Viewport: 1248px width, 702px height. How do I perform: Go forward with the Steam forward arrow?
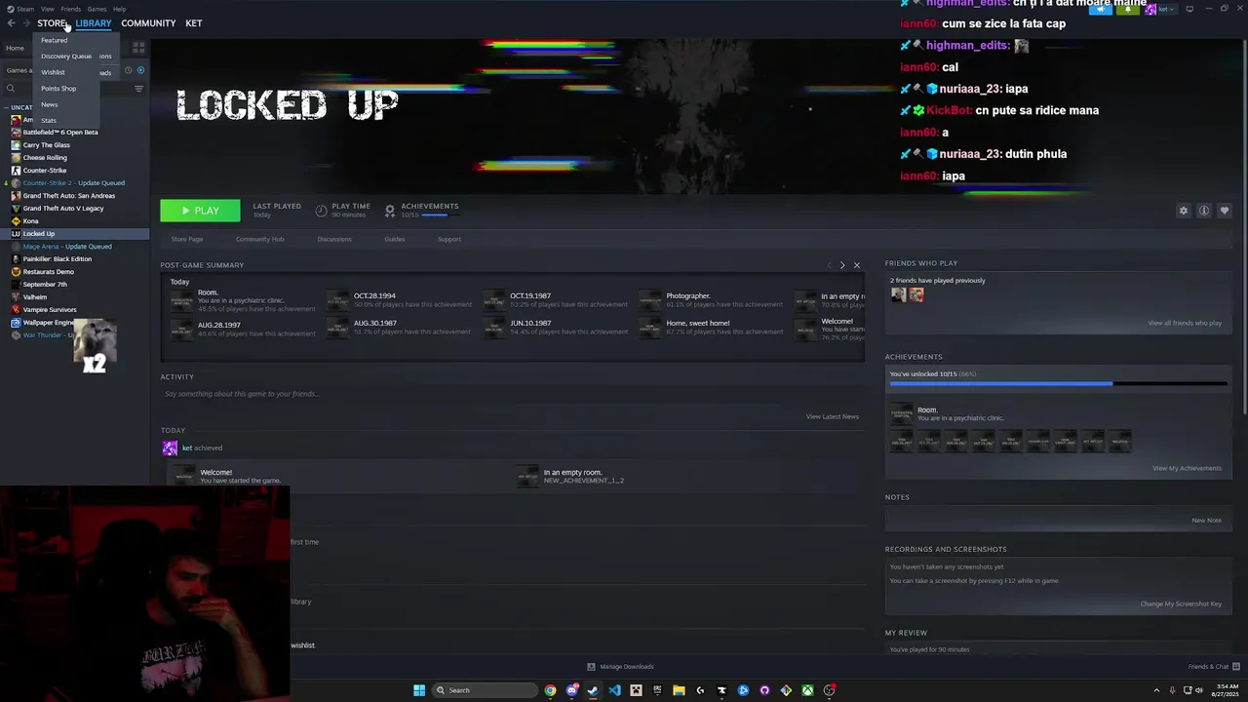tap(26, 23)
